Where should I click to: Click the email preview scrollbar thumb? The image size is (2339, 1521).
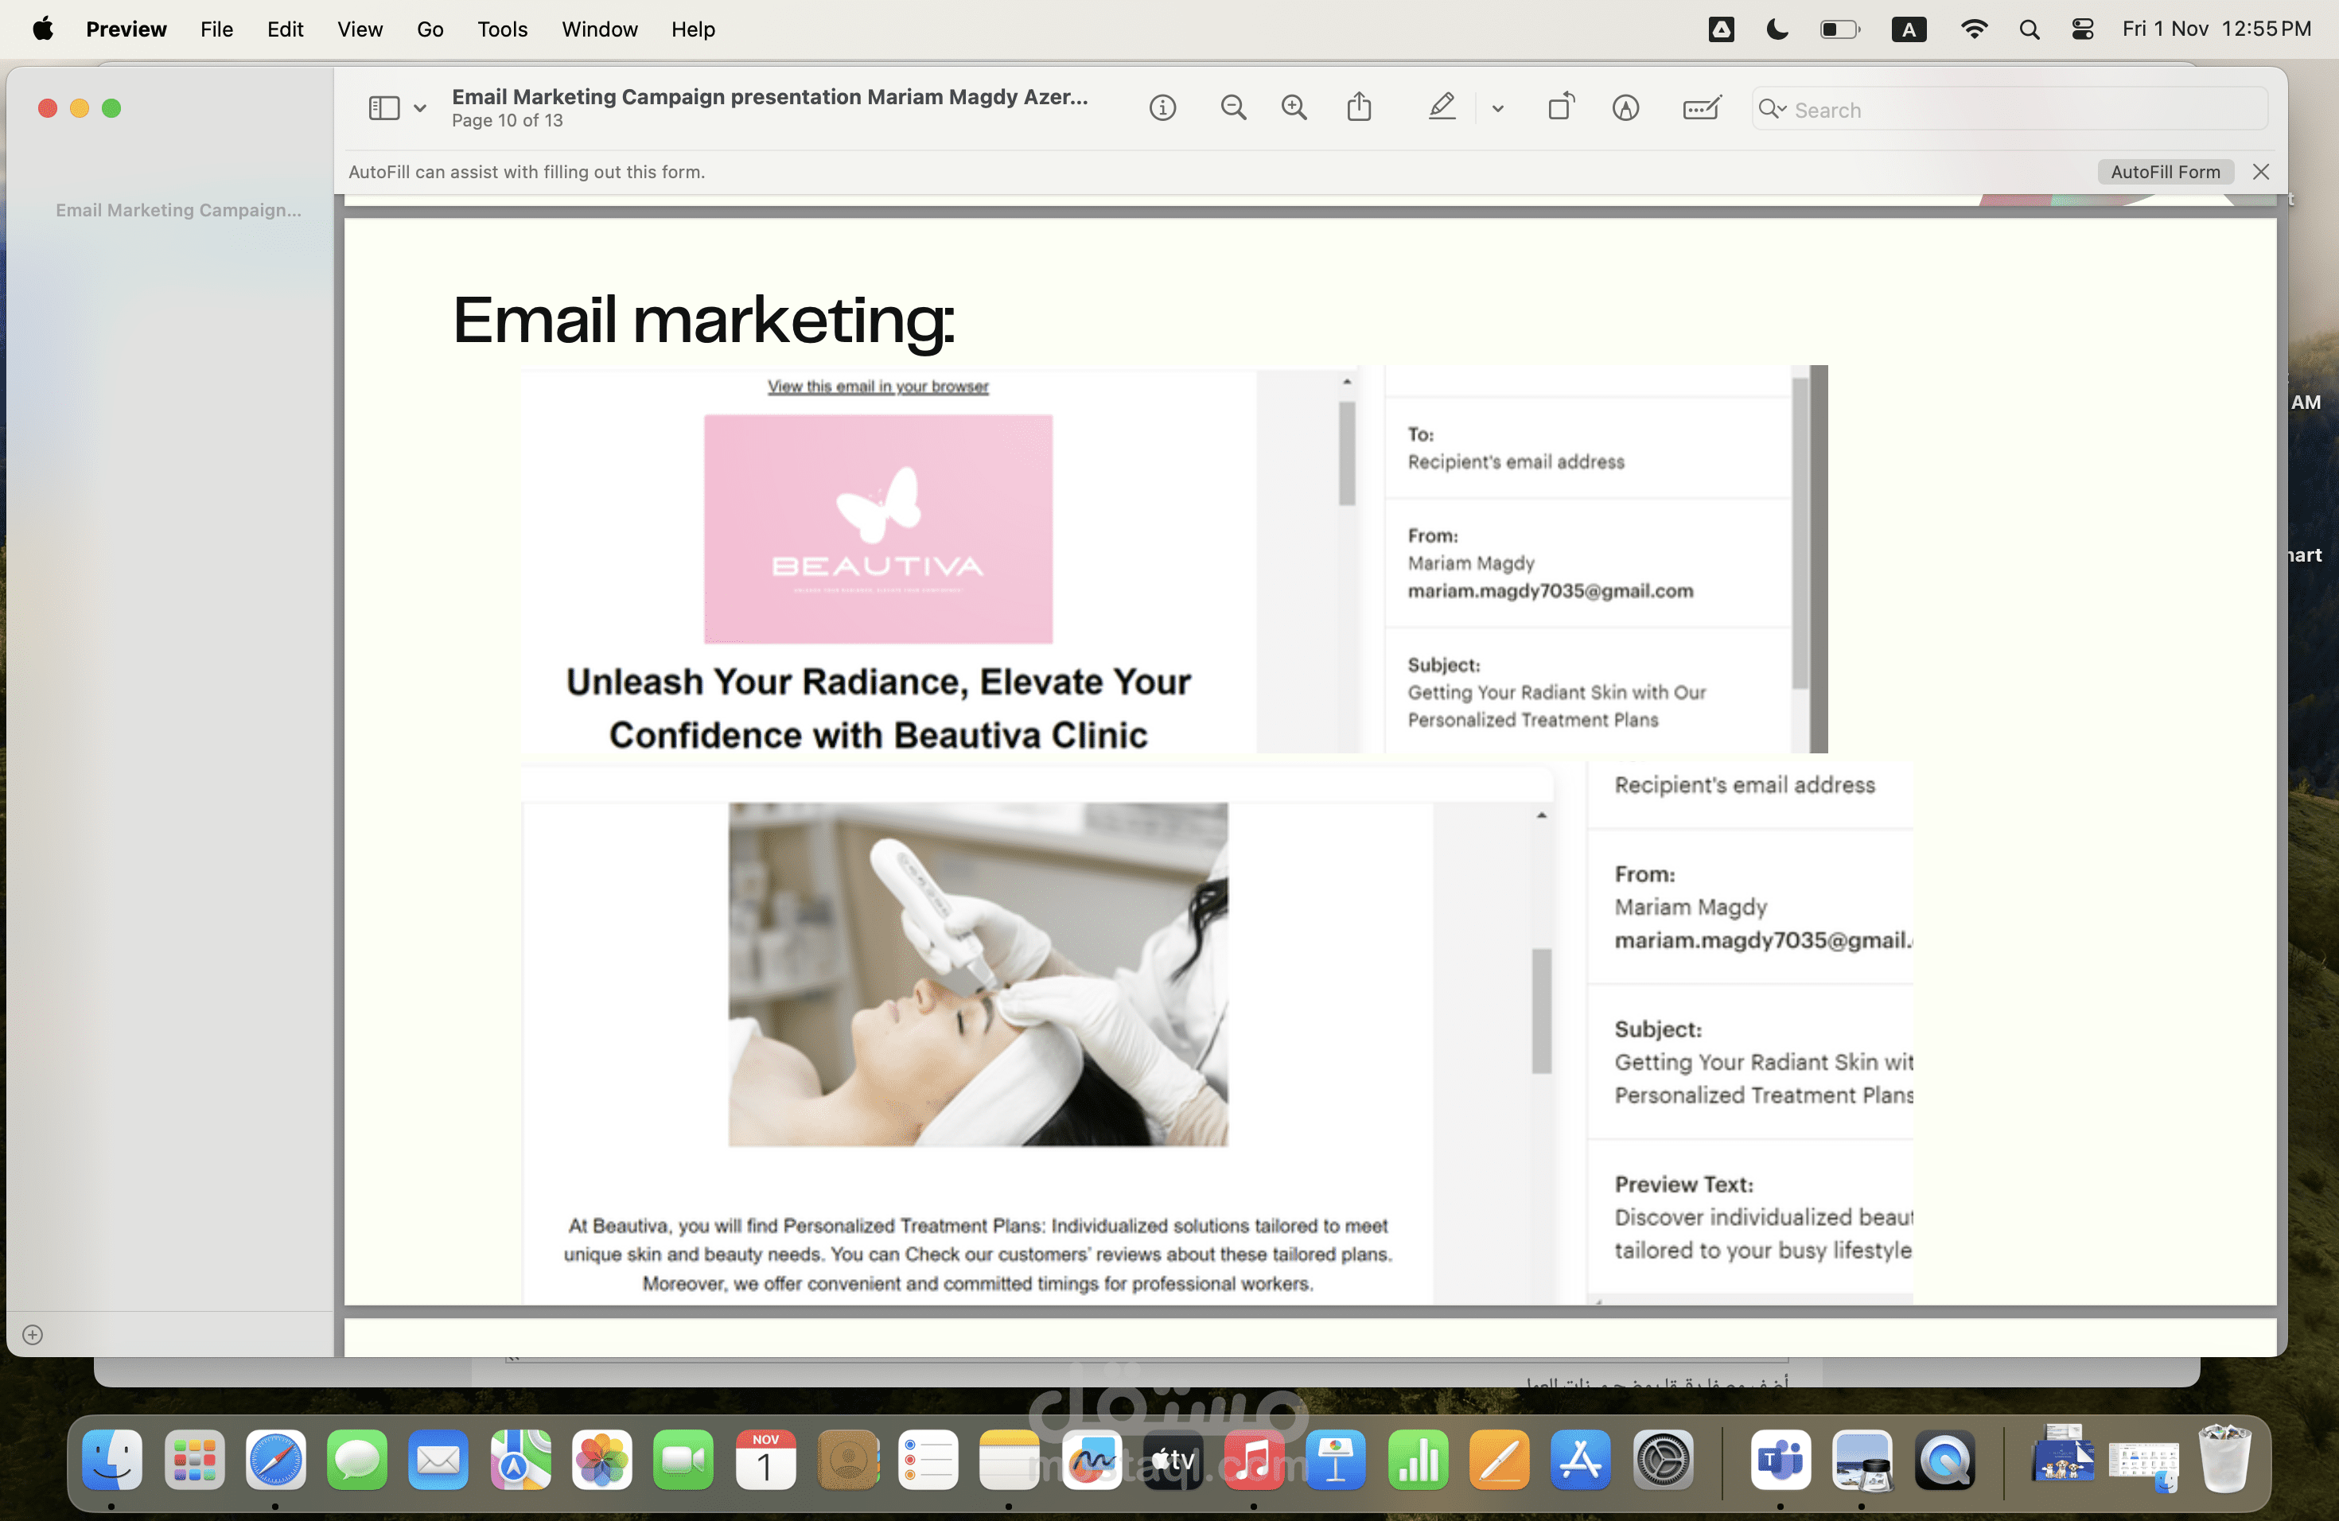click(1346, 454)
